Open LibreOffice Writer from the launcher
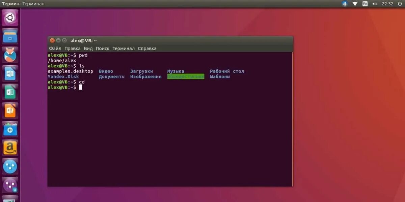This screenshot has height=202, width=405. (x=10, y=73)
